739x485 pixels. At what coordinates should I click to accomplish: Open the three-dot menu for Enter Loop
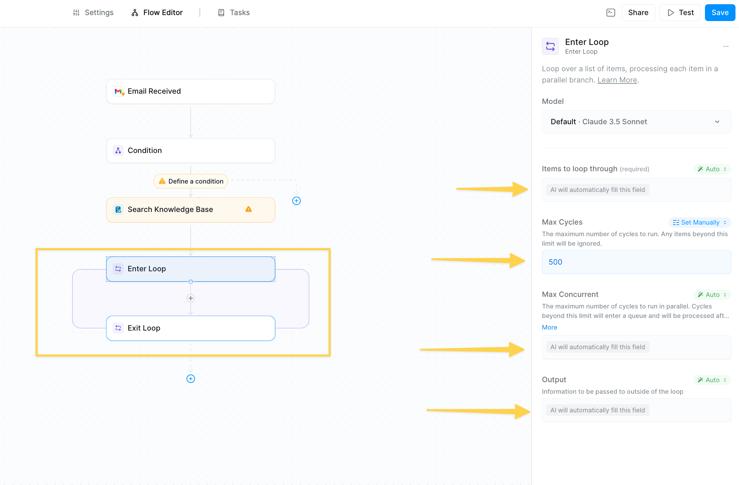pos(726,46)
